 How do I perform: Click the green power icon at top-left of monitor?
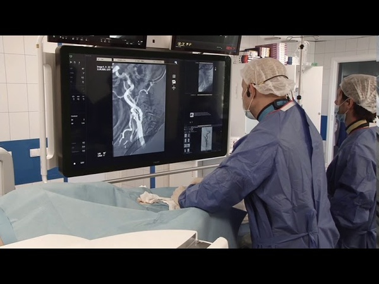click(70, 56)
